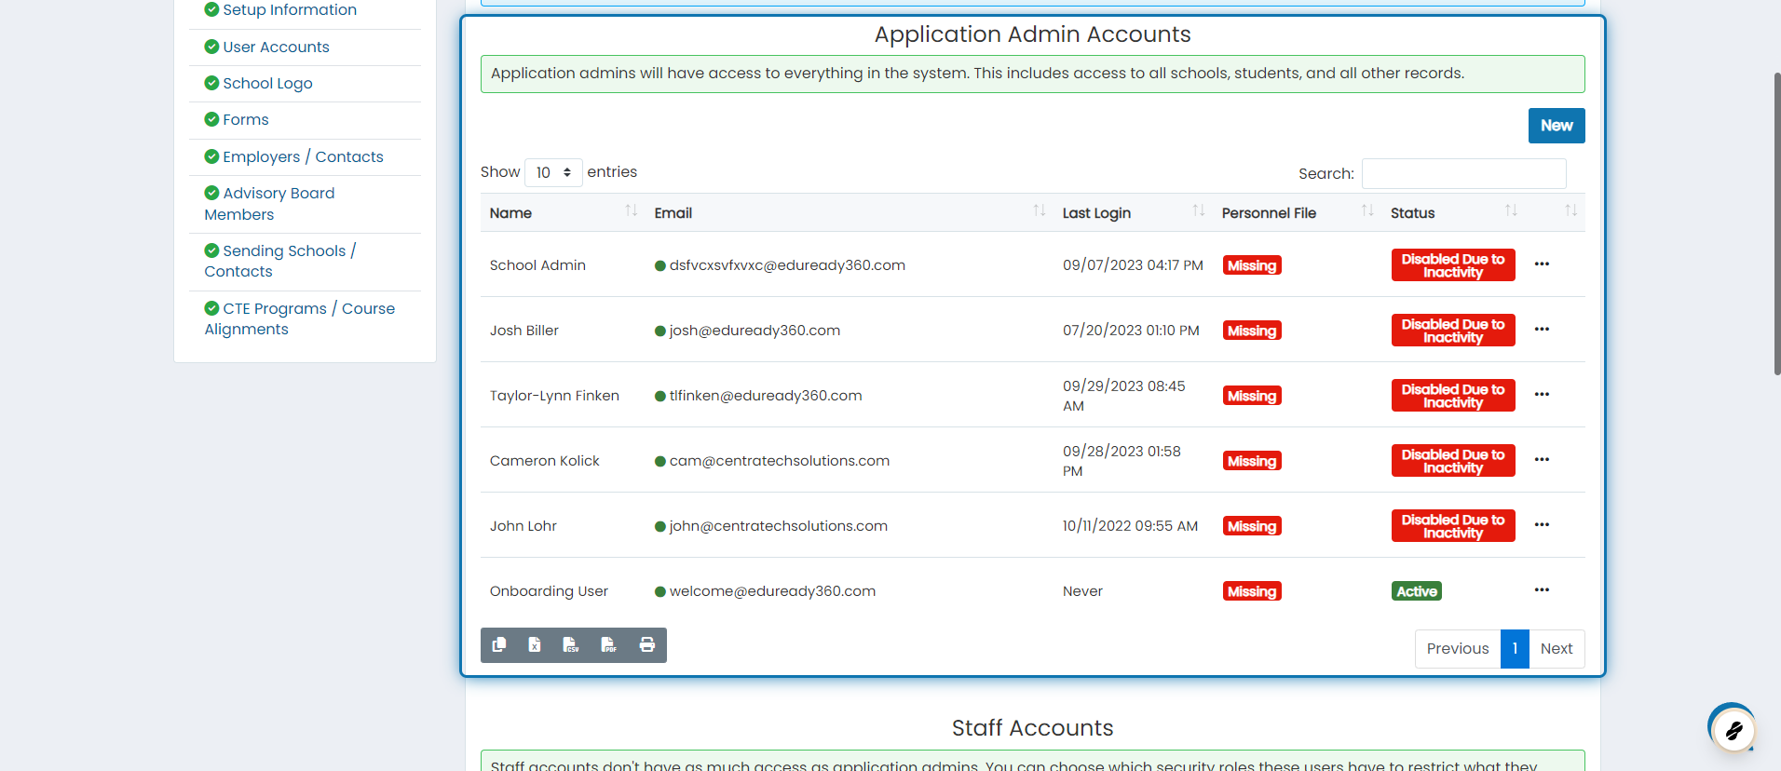The image size is (1781, 771).
Task: Open the floating help widget icon
Action: point(1733,730)
